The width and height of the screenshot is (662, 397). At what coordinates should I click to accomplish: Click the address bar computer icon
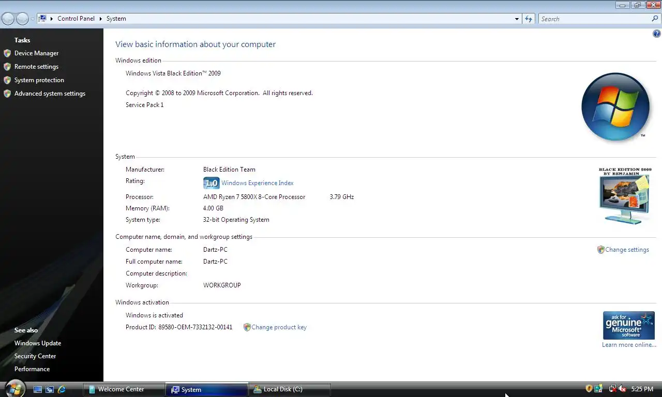point(43,19)
